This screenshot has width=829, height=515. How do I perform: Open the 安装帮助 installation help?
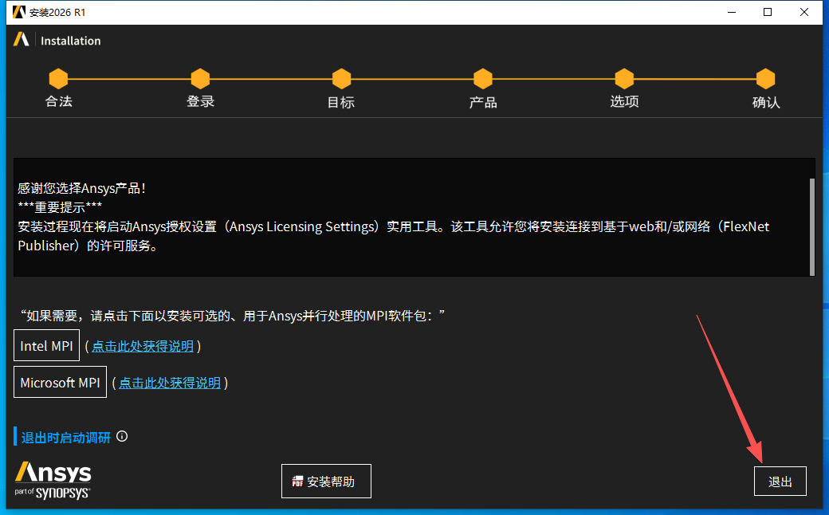coord(326,481)
